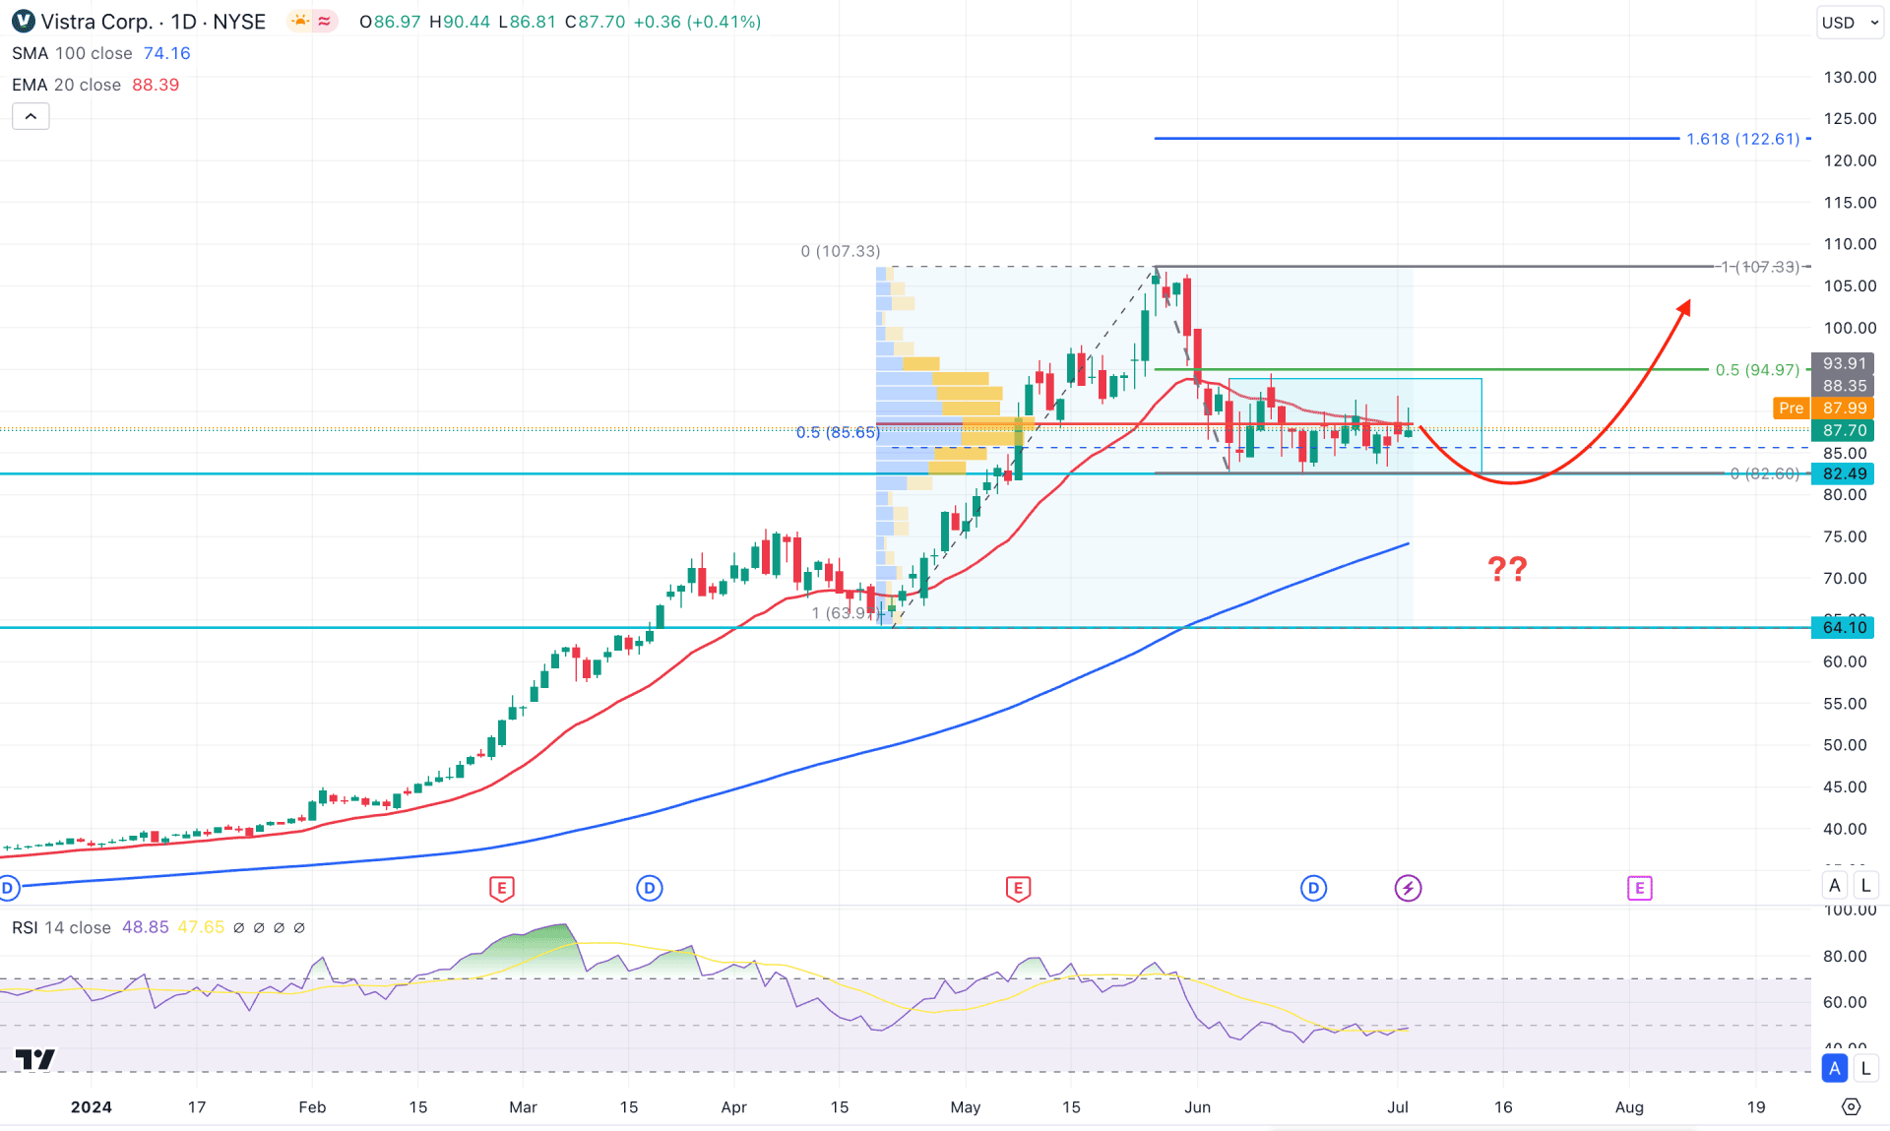
Task: Select the SMA 100 close indicator label
Action: 72,53
